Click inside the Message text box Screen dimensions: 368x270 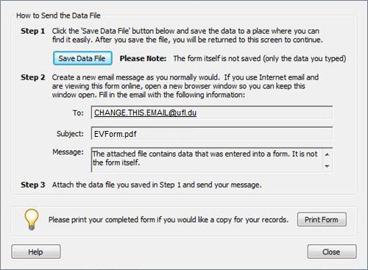tap(206, 160)
